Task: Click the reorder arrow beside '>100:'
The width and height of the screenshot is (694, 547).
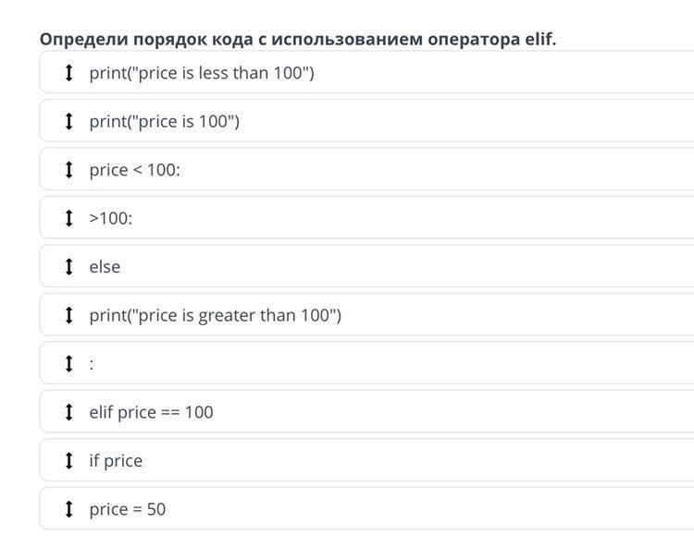Action: [x=68, y=218]
